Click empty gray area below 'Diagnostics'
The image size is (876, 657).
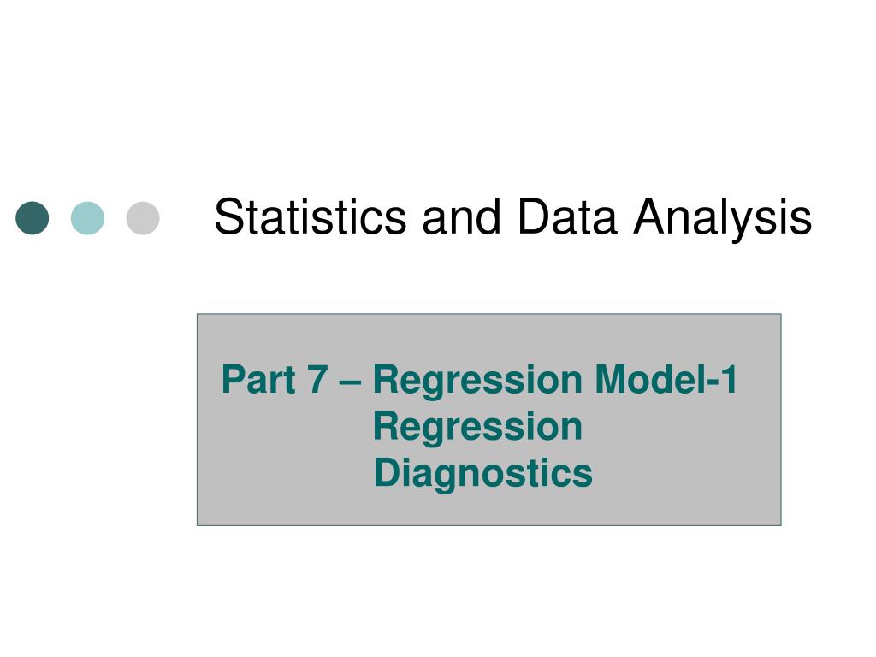coord(483,510)
